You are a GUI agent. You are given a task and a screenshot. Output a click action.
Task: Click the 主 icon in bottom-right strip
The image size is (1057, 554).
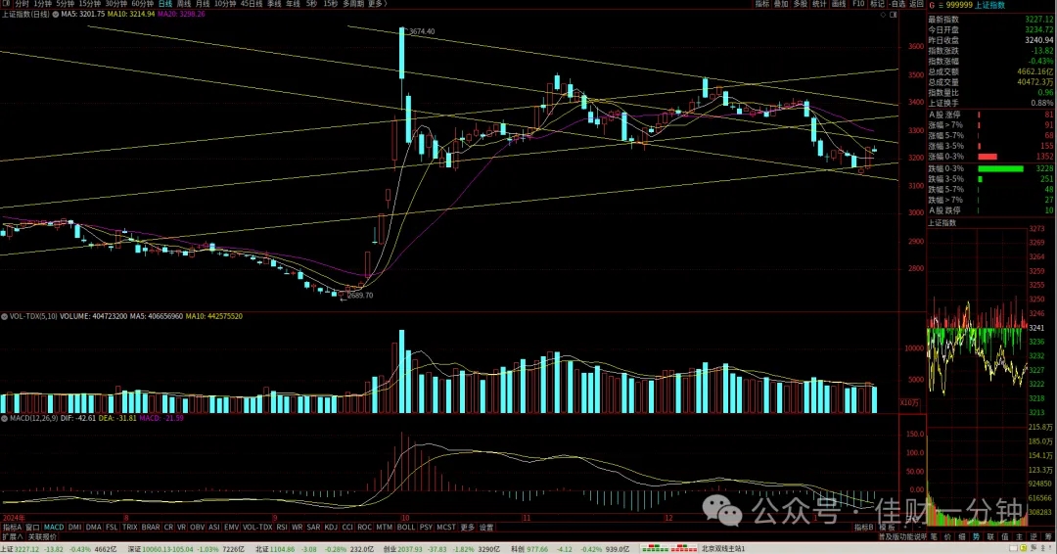click(x=1019, y=537)
